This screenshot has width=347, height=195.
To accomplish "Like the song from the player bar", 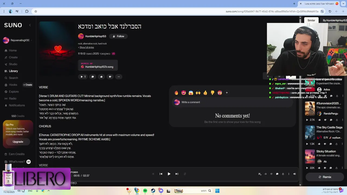I will point(266,174).
